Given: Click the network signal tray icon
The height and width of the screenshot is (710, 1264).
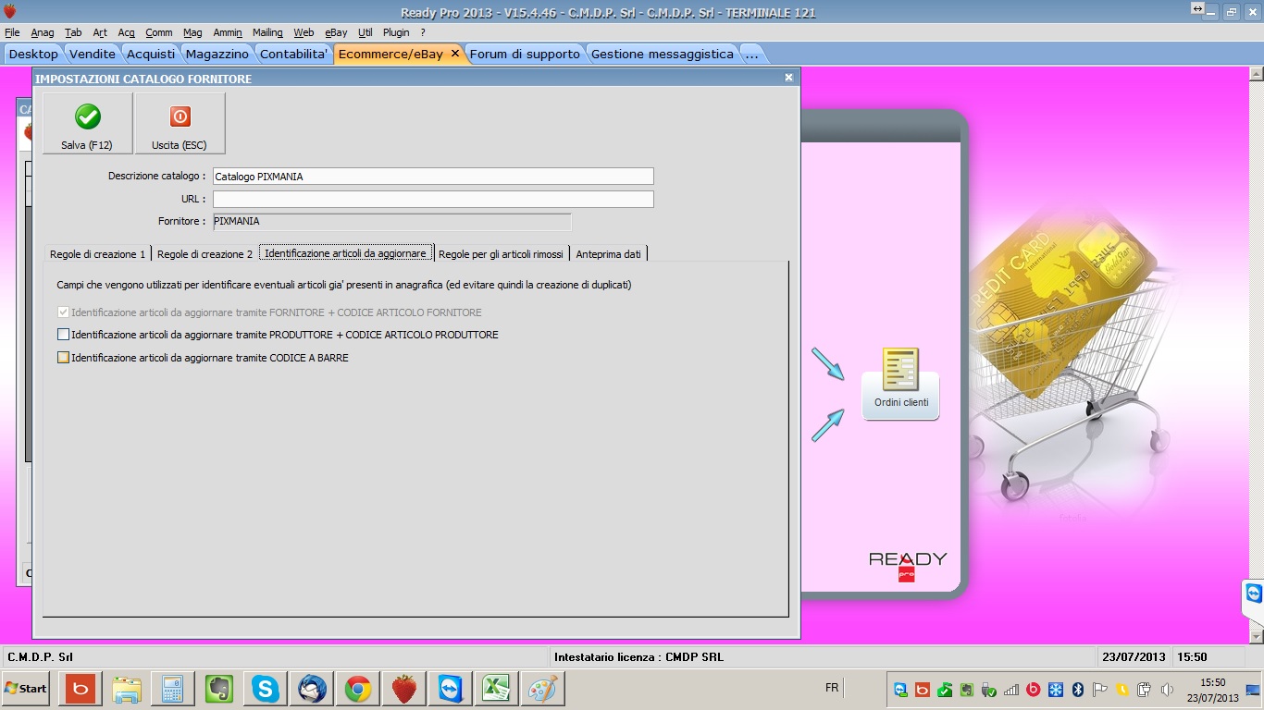Looking at the screenshot, I should [x=1011, y=690].
